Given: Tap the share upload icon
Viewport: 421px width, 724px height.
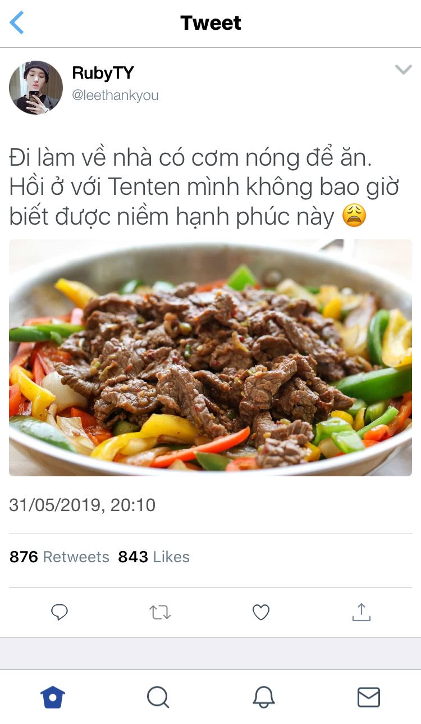Looking at the screenshot, I should [361, 612].
